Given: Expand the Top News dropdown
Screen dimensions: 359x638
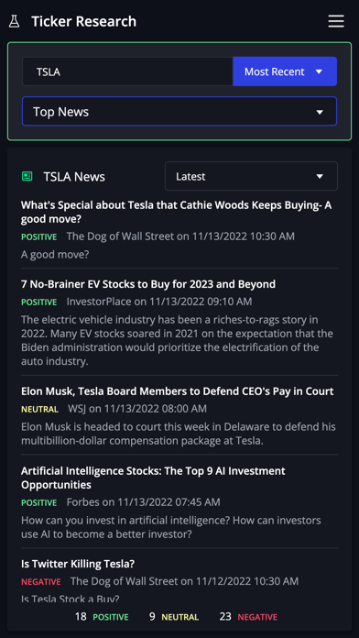Looking at the screenshot, I should [x=179, y=111].
